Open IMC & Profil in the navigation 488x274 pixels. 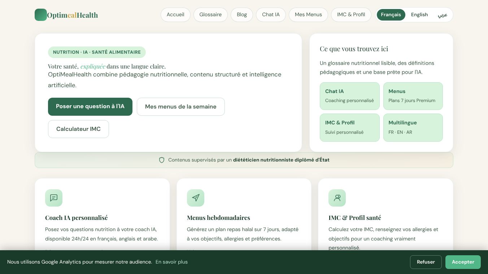pyautogui.click(x=351, y=15)
